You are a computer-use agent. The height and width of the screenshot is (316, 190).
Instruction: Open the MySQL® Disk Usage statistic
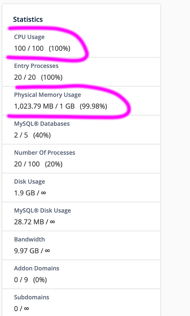point(43,211)
